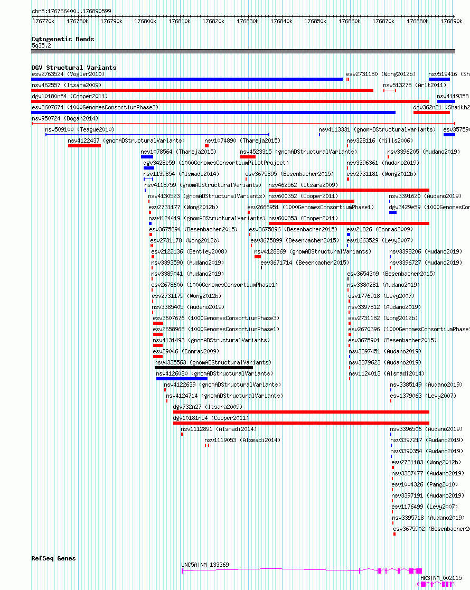
Task: Click esv1176499 (Levy2007) label
Action: [x=425, y=507]
